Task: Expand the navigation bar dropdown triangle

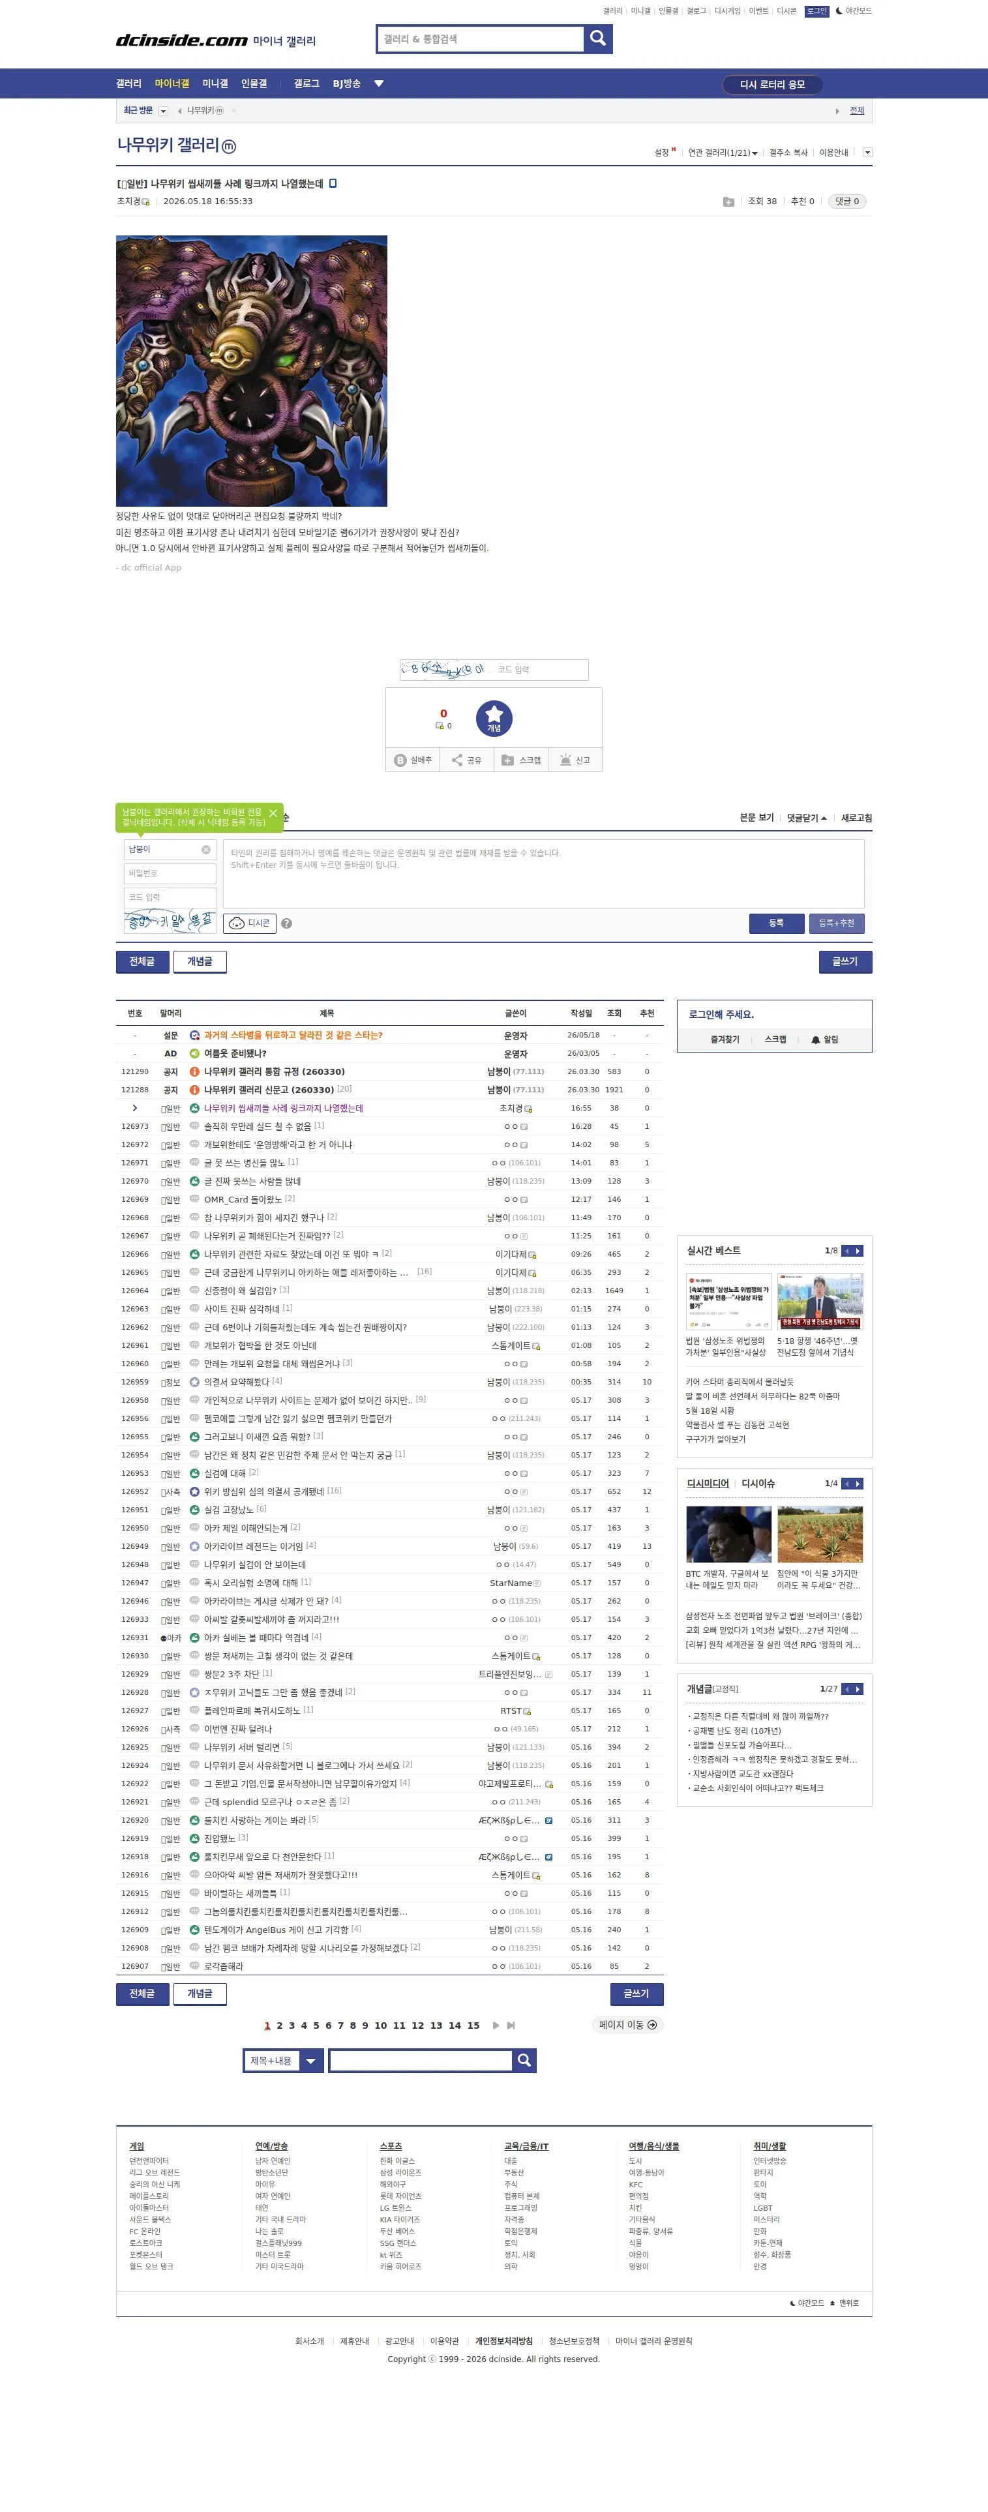Action: tap(378, 84)
